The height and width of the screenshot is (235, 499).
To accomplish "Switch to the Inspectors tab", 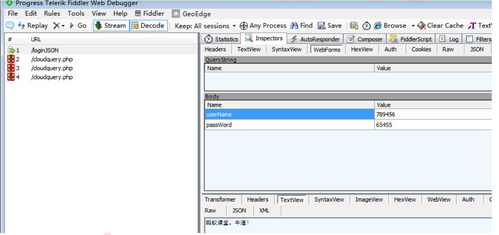I will click(264, 38).
